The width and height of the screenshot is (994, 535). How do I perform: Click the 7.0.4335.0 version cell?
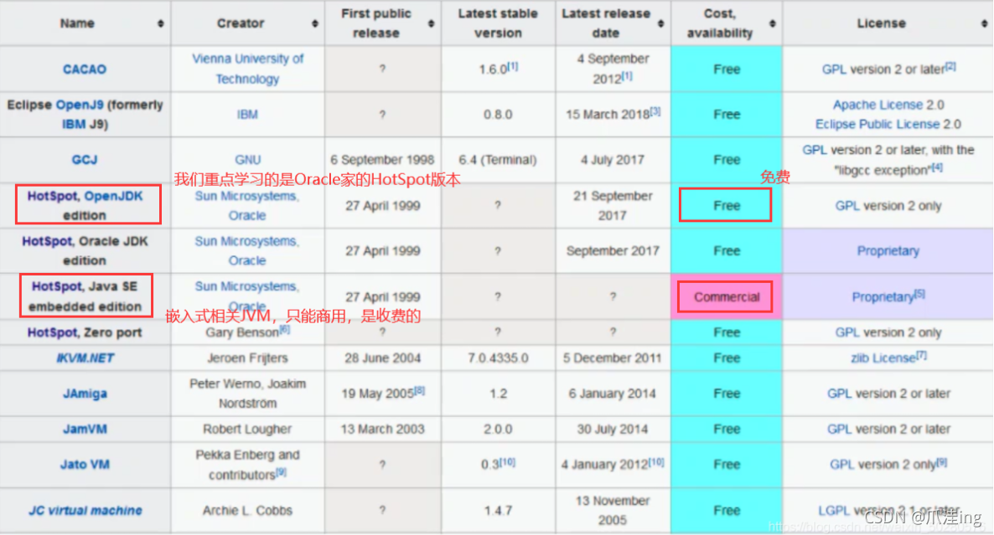[x=499, y=358]
